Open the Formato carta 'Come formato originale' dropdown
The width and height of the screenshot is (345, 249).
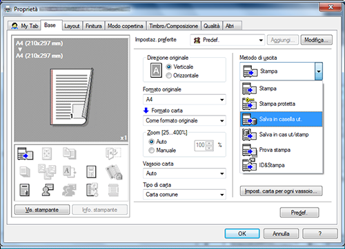pyautogui.click(x=184, y=120)
